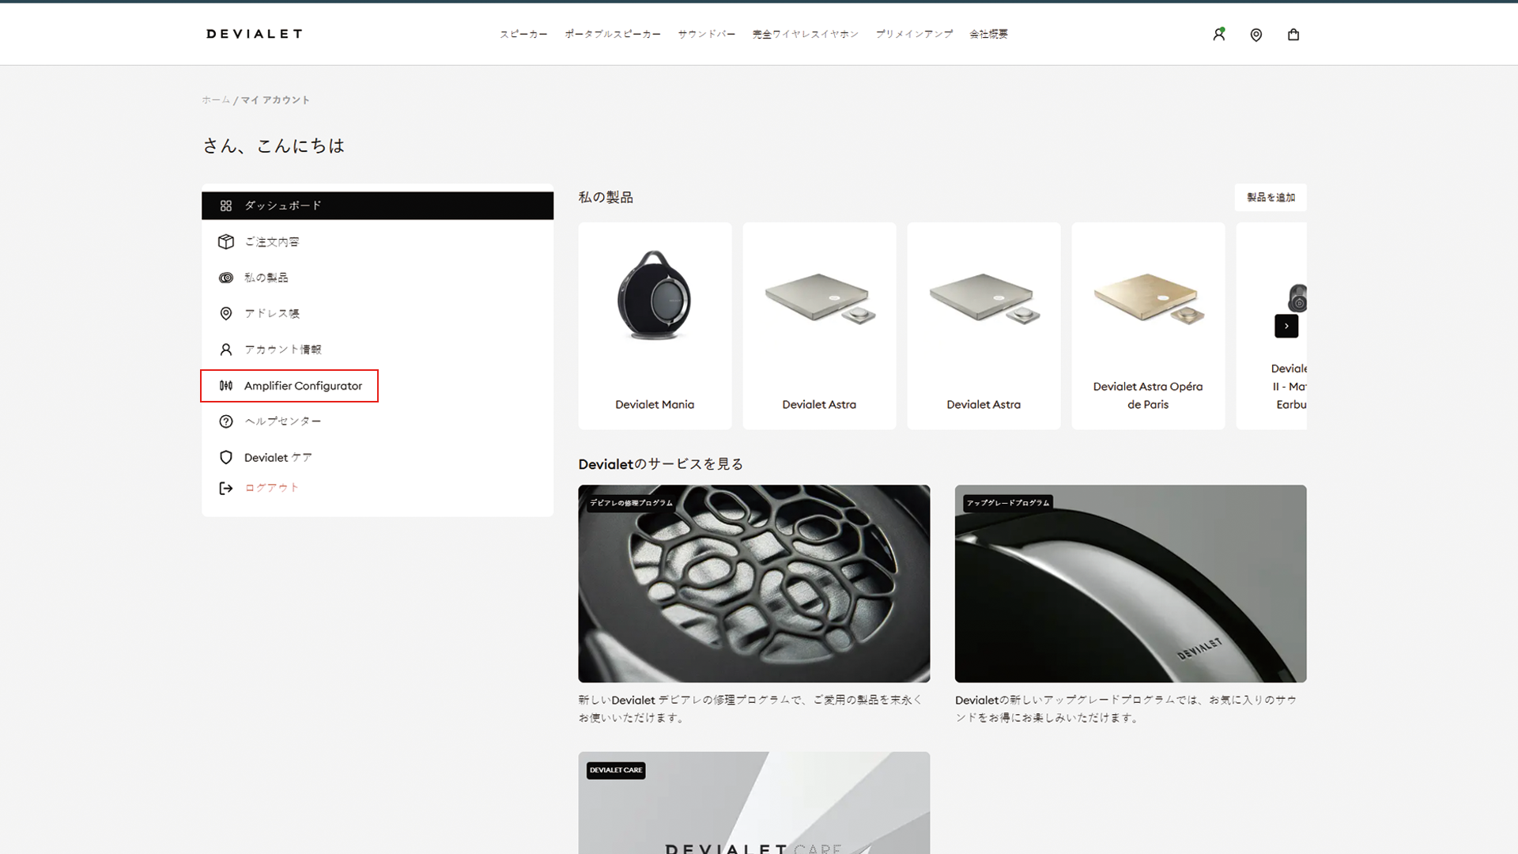The width and height of the screenshot is (1518, 854).
Task: Click the partially visible Earbuds product card
Action: pyautogui.click(x=1271, y=326)
